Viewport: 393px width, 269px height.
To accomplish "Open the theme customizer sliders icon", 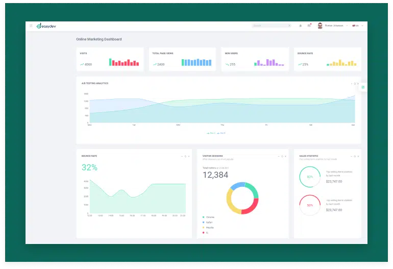I will [x=363, y=87].
